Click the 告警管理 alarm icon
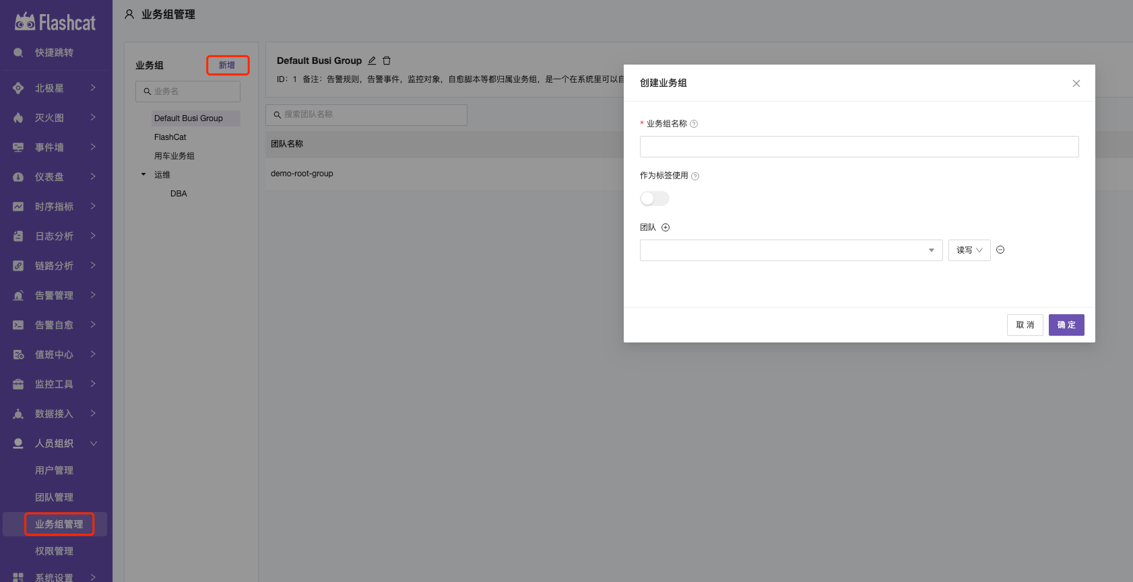This screenshot has width=1133, height=582. (18, 295)
